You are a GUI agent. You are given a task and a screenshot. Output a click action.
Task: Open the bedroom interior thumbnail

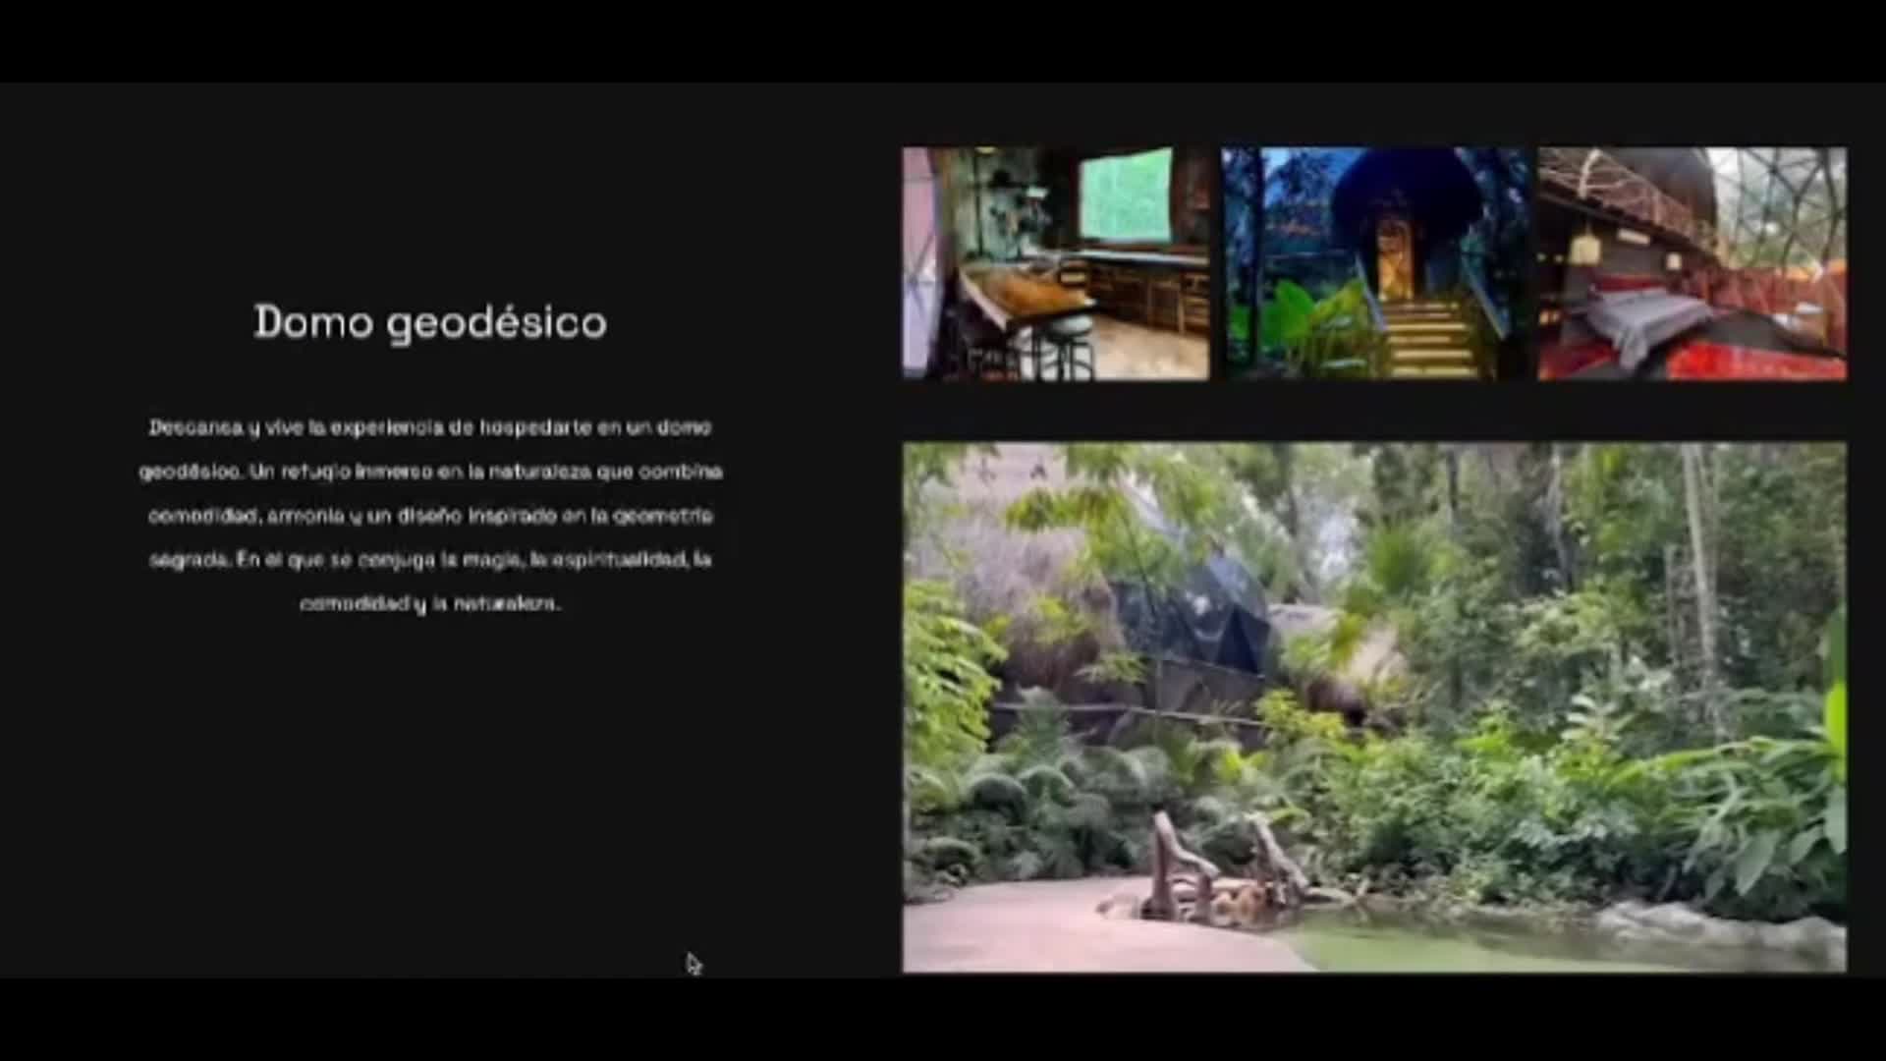pos(1692,263)
